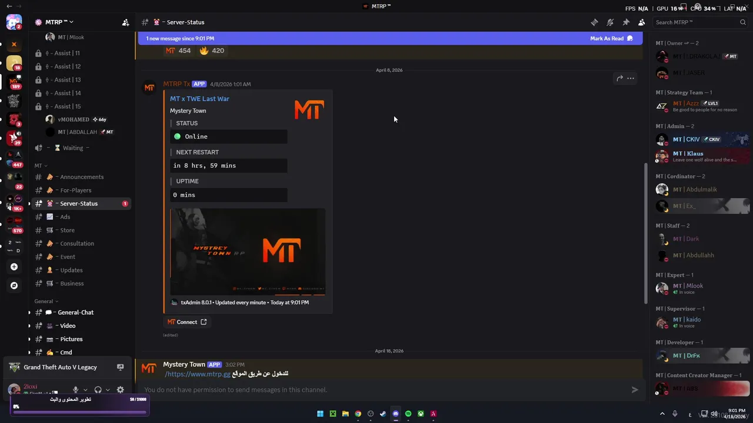Click the MT x TWE Last War embed title

coord(199,99)
